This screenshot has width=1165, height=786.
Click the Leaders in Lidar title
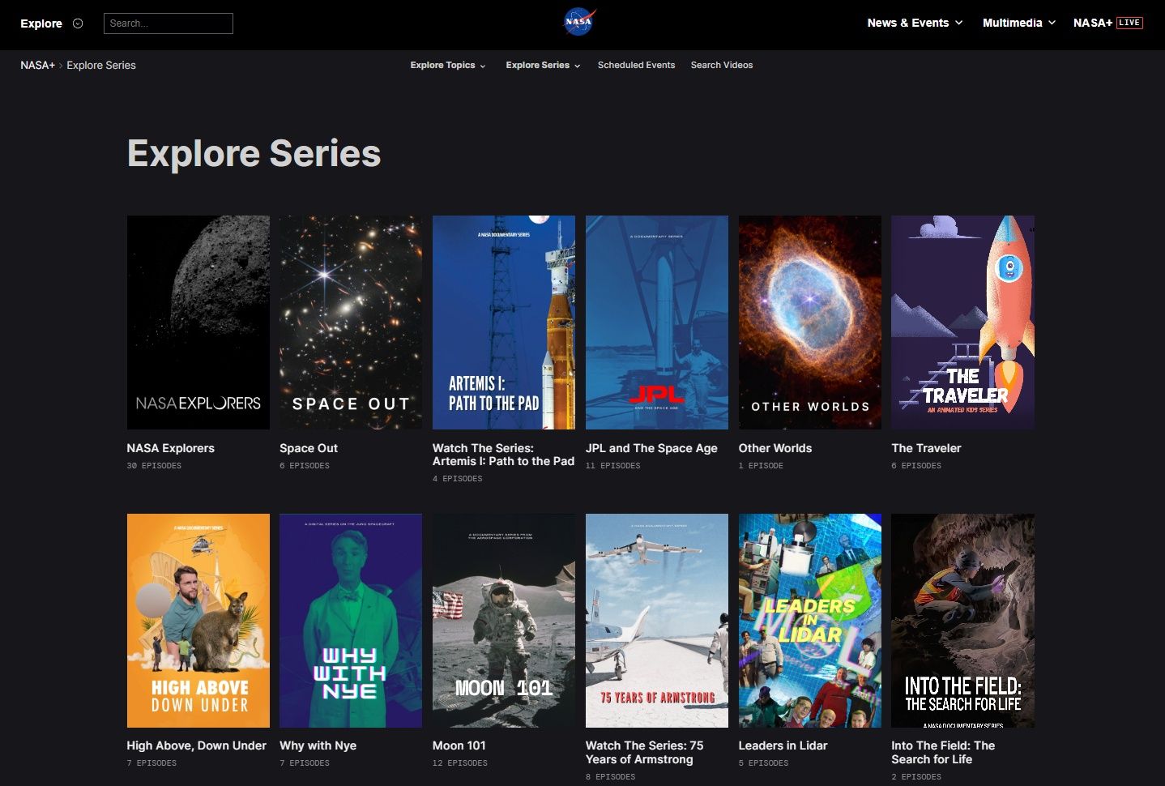click(x=783, y=745)
